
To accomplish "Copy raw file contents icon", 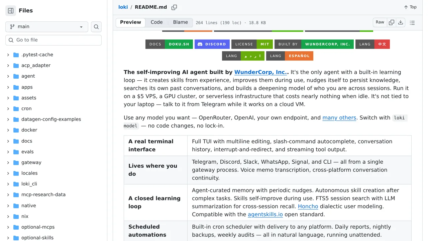I will click(392, 22).
